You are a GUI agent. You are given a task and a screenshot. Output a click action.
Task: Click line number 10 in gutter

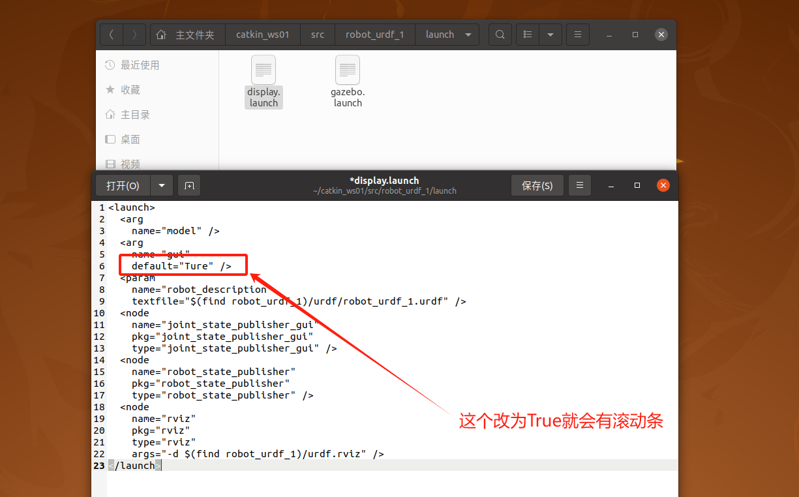point(99,313)
